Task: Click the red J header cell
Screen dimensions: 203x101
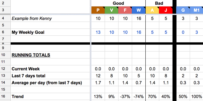Action: (166, 10)
